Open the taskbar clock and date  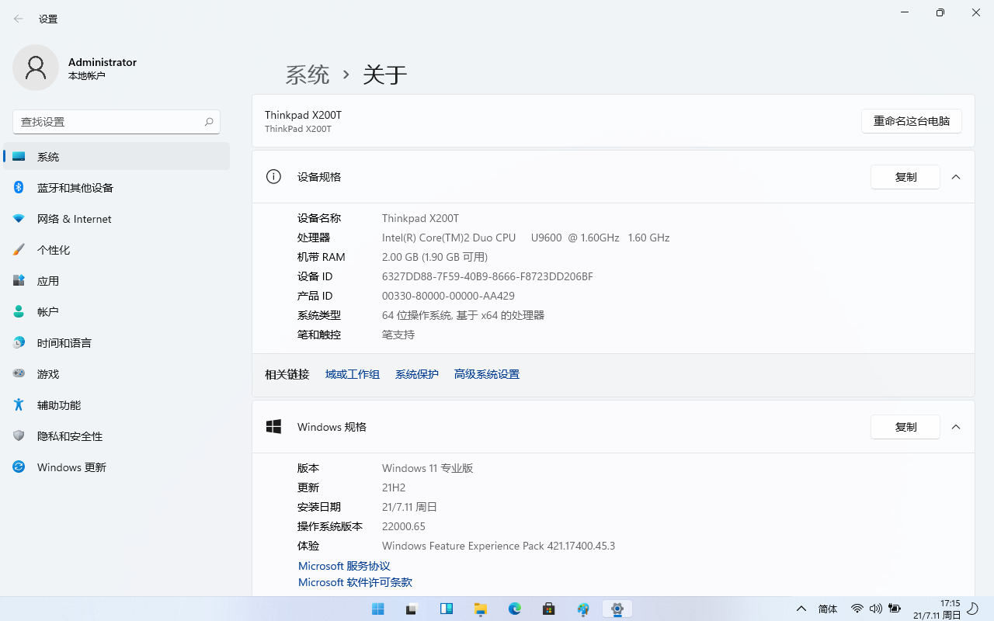(937, 609)
